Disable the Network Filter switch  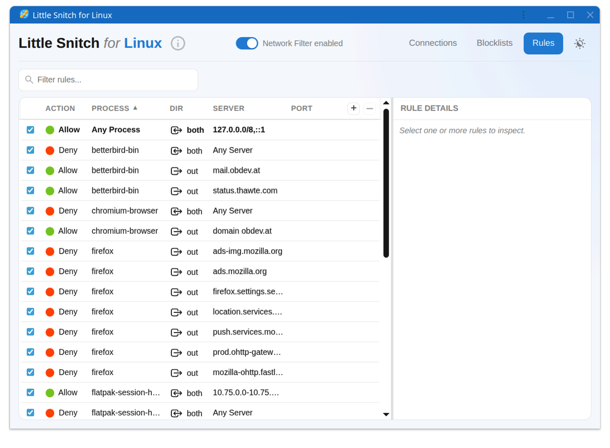(247, 43)
